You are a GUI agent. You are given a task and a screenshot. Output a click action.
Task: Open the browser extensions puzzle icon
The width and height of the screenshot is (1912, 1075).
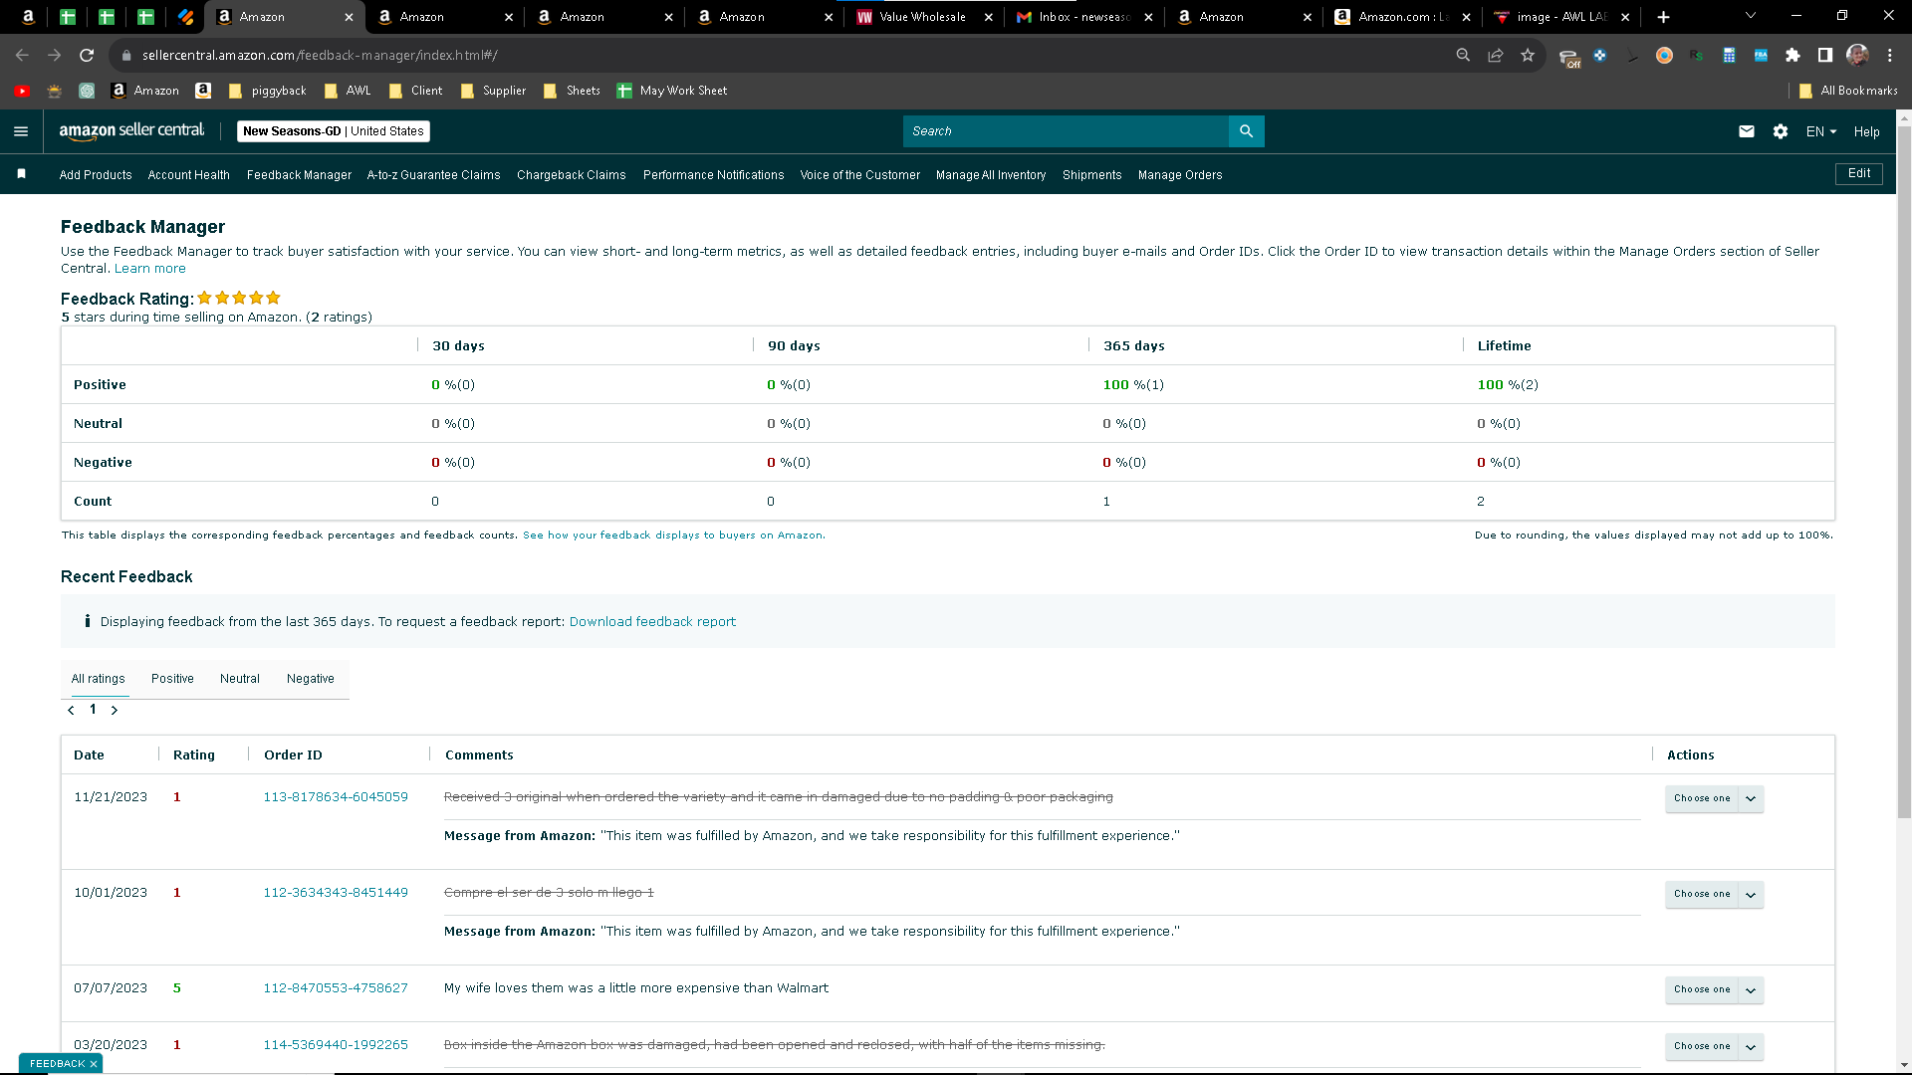[1792, 56]
